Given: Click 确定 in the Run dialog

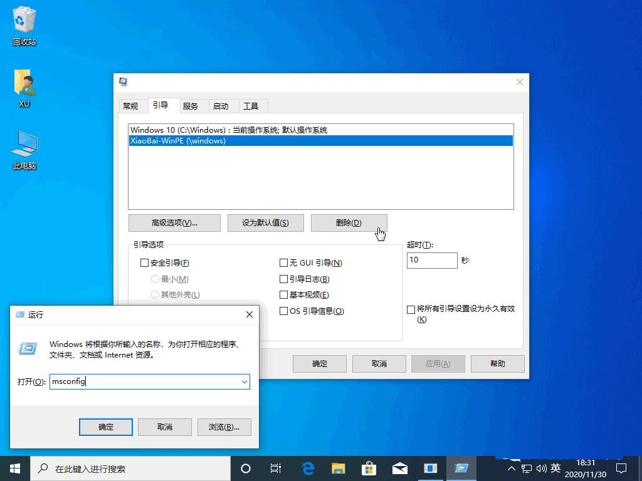Looking at the screenshot, I should pos(105,427).
